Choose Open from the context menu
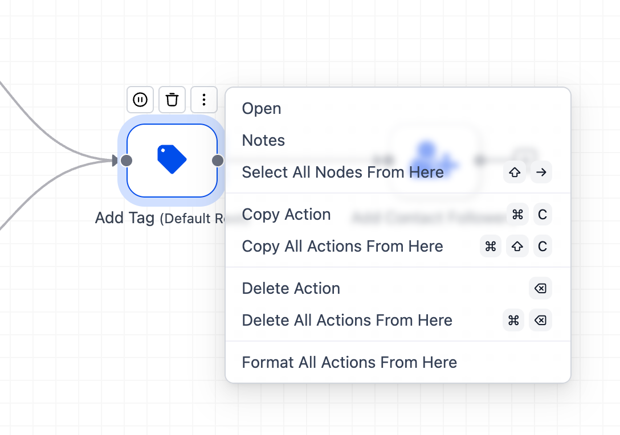Viewport: 620px width, 435px height. pos(262,109)
